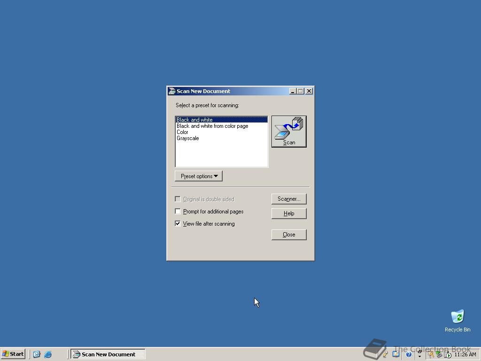Select Black and white from color page preset

pyautogui.click(x=221, y=126)
